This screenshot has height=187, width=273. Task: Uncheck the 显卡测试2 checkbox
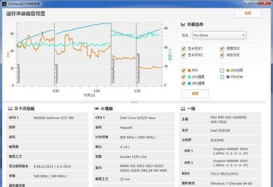(183, 55)
